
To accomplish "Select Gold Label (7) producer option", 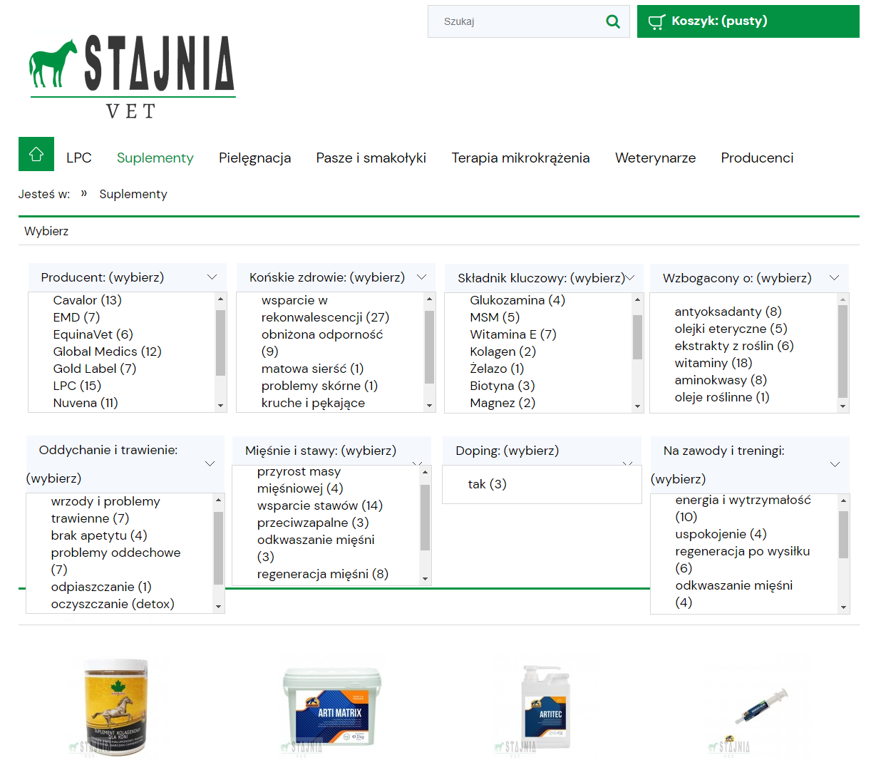I will click(95, 369).
